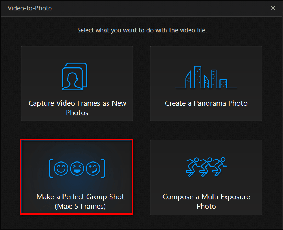This screenshot has width=283, height=230.
Task: Click the three smiley faces group shot icon
Action: [77, 168]
